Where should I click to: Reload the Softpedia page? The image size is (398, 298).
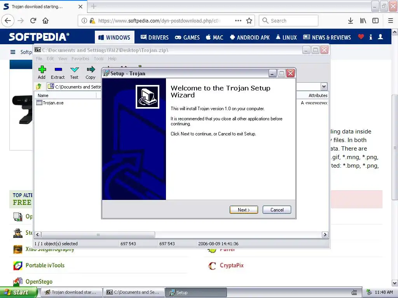coord(33,21)
